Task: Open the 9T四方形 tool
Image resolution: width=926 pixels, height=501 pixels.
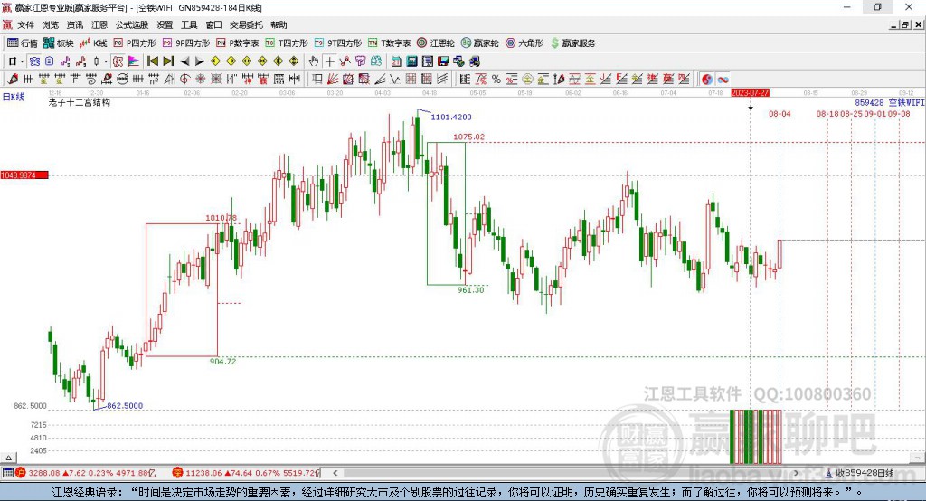Action: click(x=338, y=43)
